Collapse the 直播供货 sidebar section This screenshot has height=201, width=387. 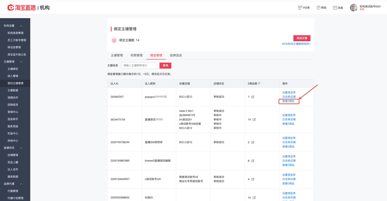[x=21, y=148]
